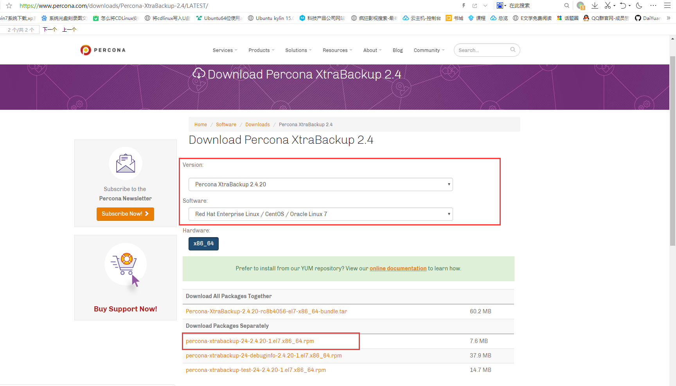Open the '将cdlinux写入U盘' bookmark
This screenshot has width=676, height=386.
[167, 18]
